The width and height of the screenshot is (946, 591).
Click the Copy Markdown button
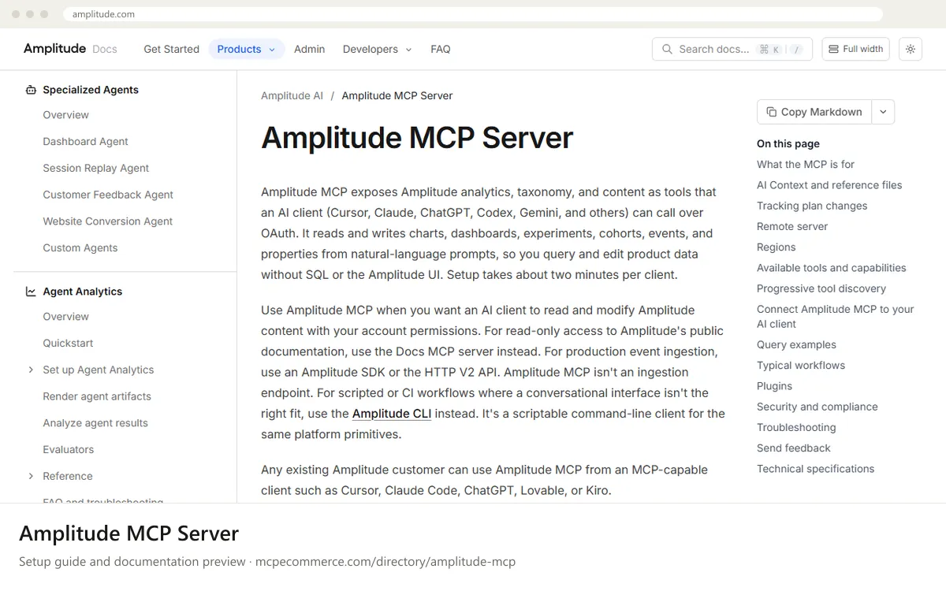pos(814,112)
